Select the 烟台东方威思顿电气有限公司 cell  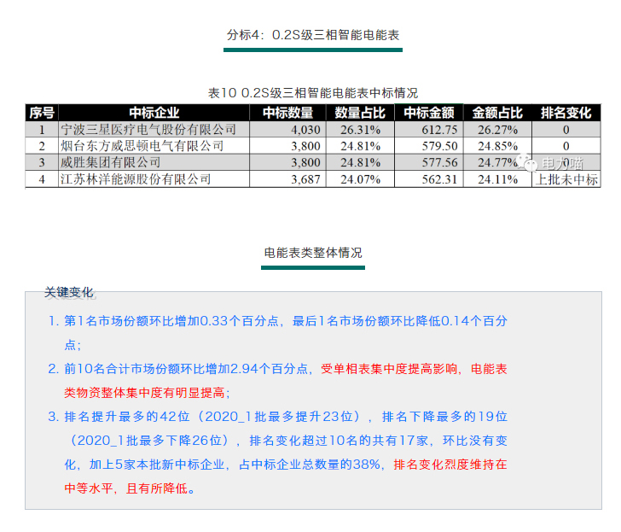[142, 146]
